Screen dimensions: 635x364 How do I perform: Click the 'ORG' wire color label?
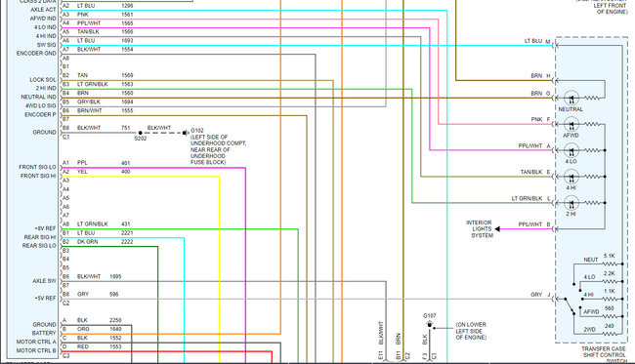tap(83, 329)
